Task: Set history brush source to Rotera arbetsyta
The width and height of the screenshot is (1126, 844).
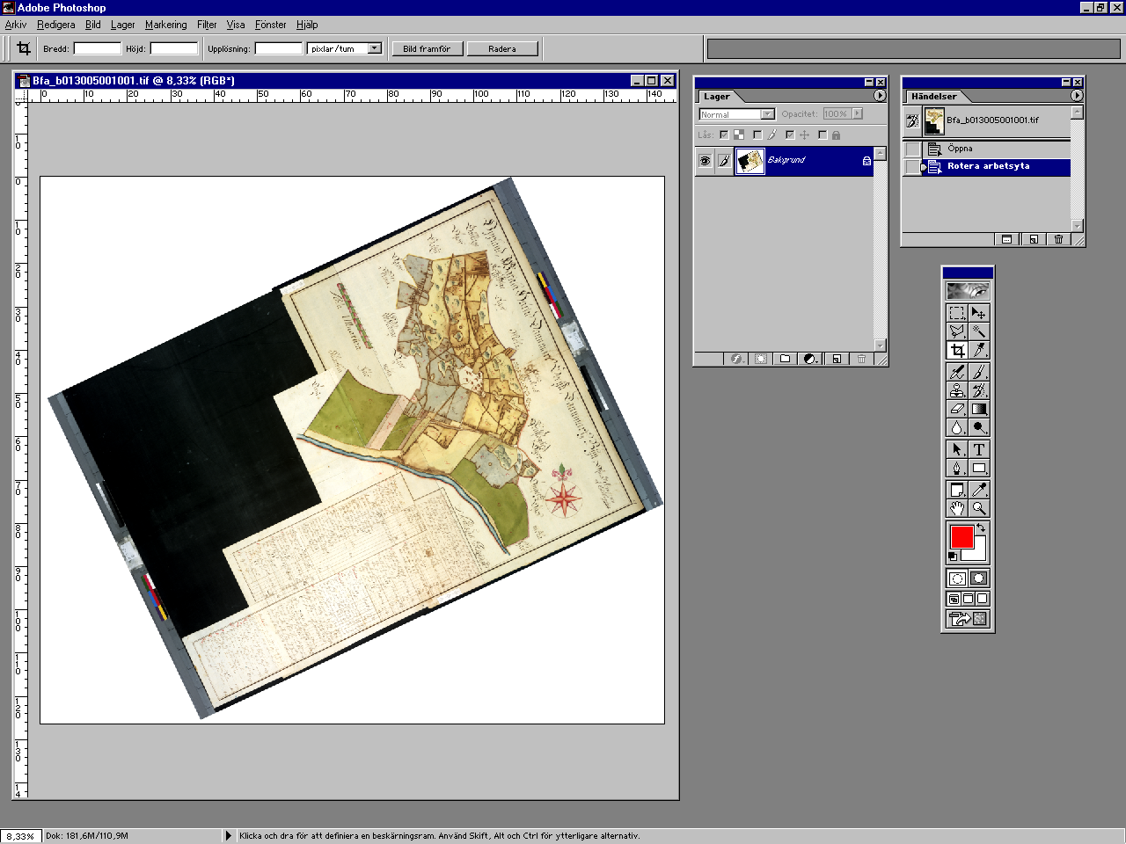Action: (912, 166)
